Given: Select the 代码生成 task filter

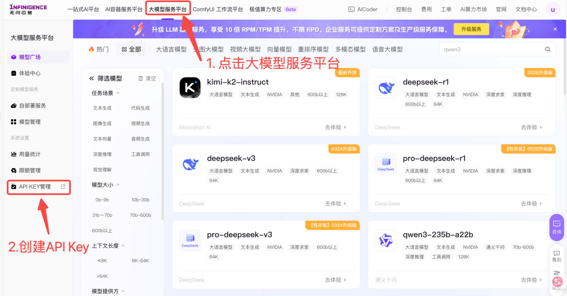Looking at the screenshot, I should (x=140, y=108).
